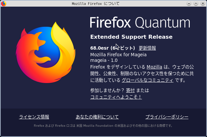Click the large Firefox Quantum logo

click(x=45, y=52)
